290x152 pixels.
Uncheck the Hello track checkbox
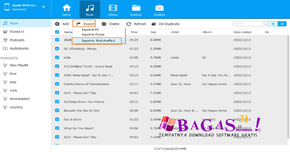[57, 58]
